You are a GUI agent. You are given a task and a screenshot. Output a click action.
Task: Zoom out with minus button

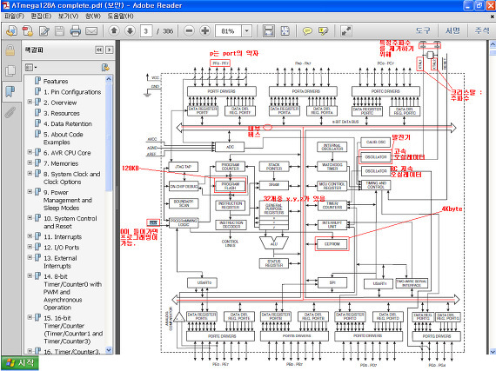coord(189,30)
